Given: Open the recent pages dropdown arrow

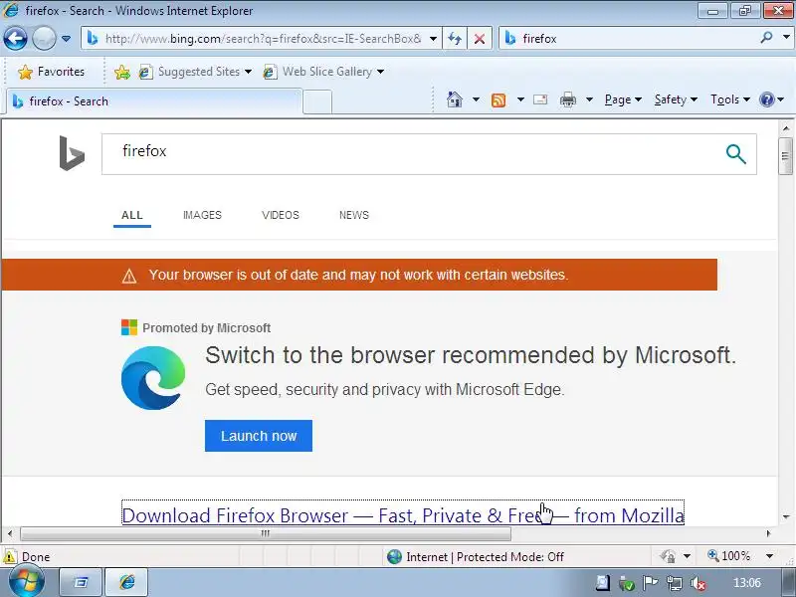Looking at the screenshot, I should pyautogui.click(x=66, y=39).
